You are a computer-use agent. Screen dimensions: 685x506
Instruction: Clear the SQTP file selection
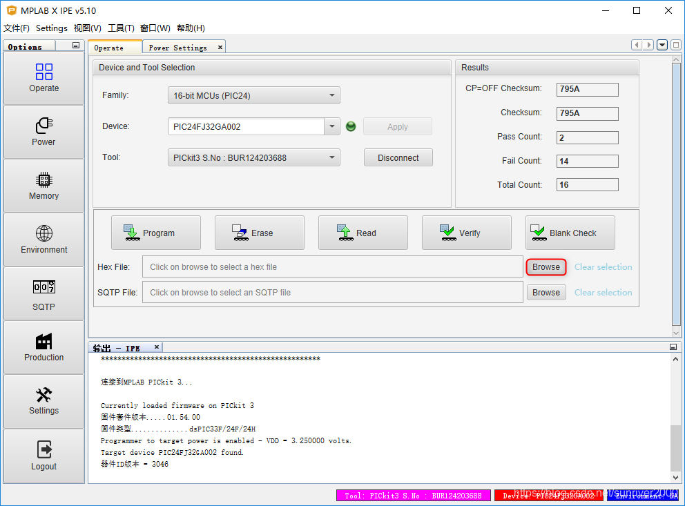pos(603,293)
